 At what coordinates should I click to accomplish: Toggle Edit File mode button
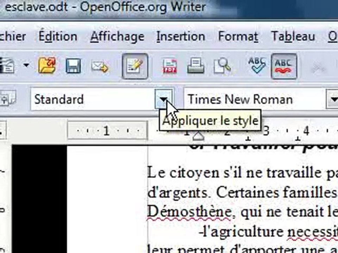coord(135,66)
